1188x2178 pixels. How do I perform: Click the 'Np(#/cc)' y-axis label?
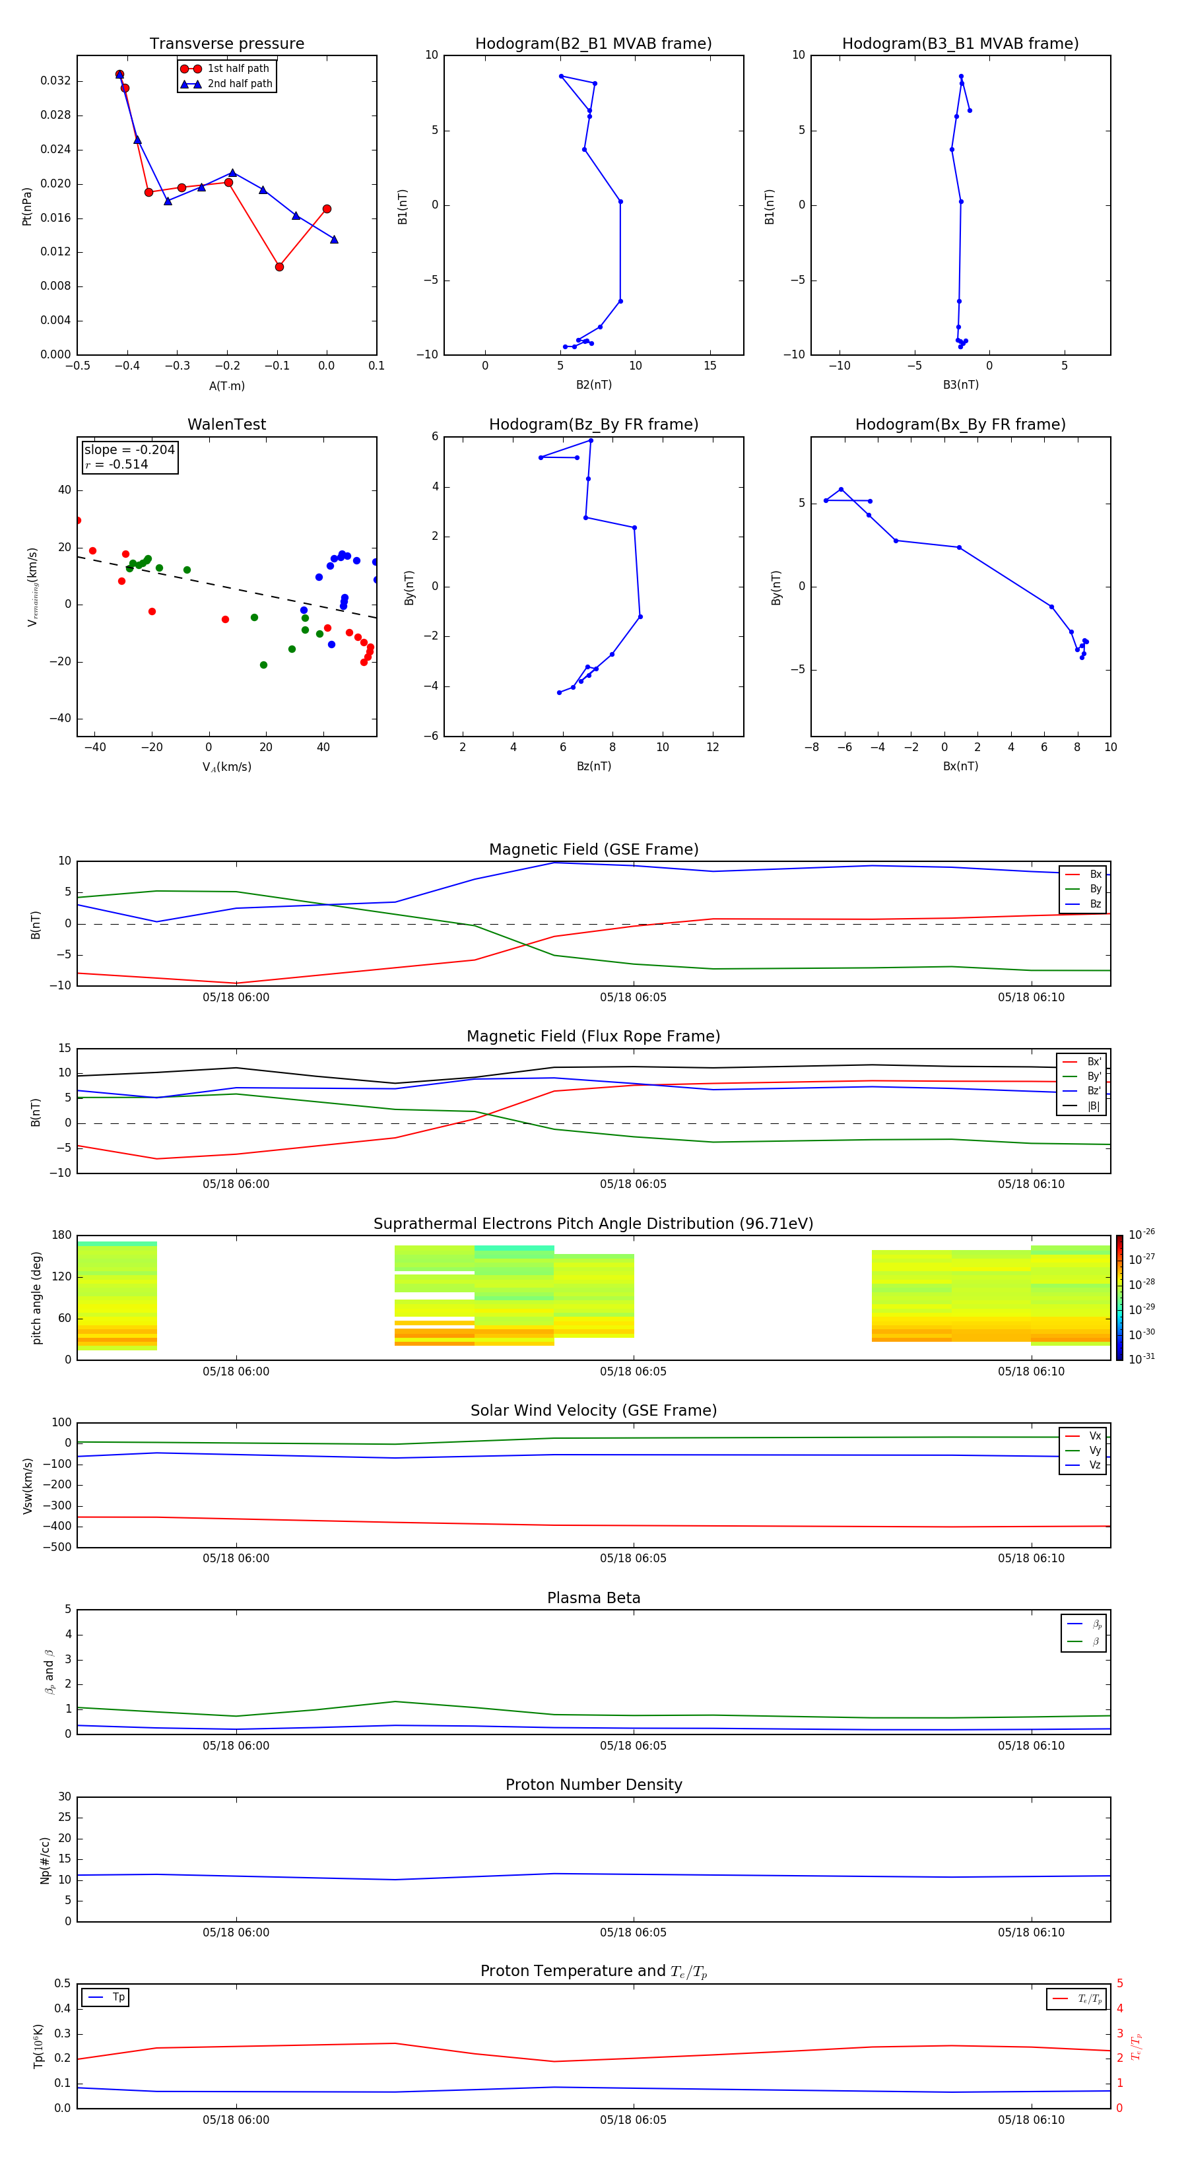[x=45, y=1860]
